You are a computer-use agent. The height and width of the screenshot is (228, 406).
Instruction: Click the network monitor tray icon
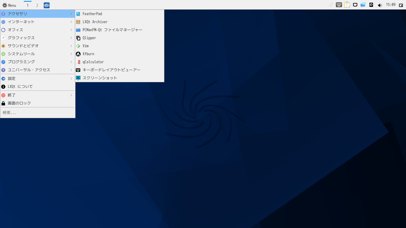coord(355,5)
